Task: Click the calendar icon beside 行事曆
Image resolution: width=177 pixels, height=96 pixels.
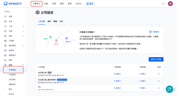Action: (5, 41)
